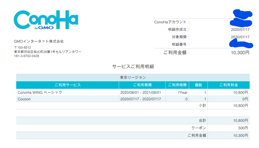Viewport: 259px width, 148px height.
Task: Click the period 2020/07/17 - 2020/07/17
Action: [x=141, y=99]
